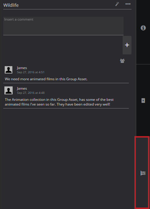150x209 pixels.
Task: Select the Sep 27, 2016 at 4:48 timestamp
Action: point(31,93)
